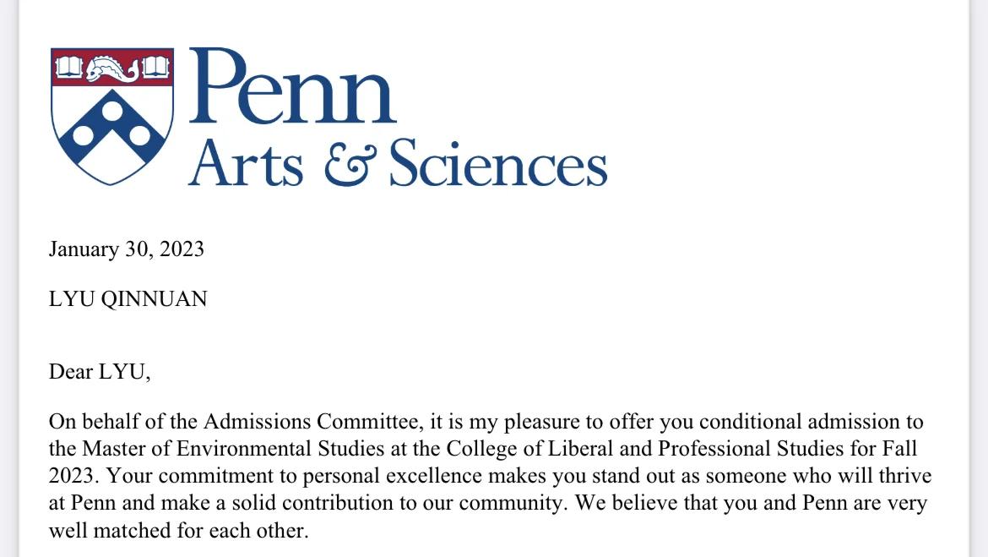Click the word "Fall" in the paragraph

point(897,446)
